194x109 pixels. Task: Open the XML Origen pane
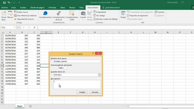coord(123,15)
